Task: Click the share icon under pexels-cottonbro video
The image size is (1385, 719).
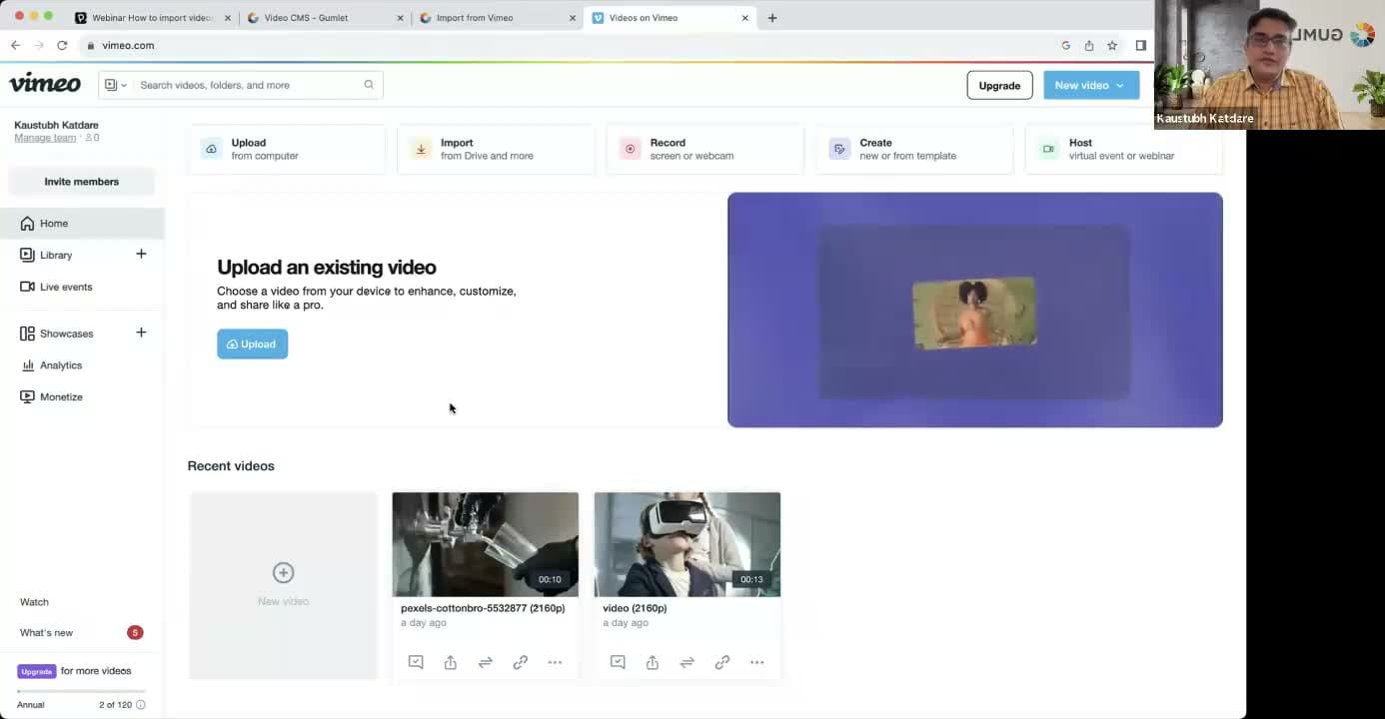Action: [451, 662]
